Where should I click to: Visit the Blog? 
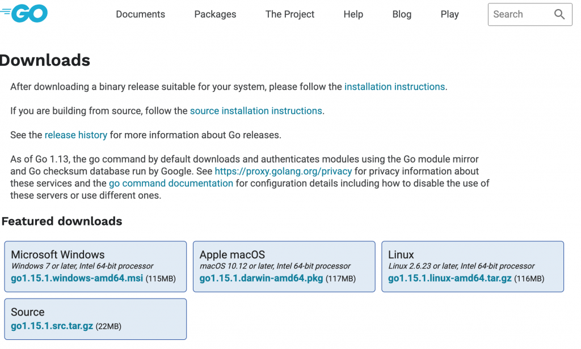402,14
